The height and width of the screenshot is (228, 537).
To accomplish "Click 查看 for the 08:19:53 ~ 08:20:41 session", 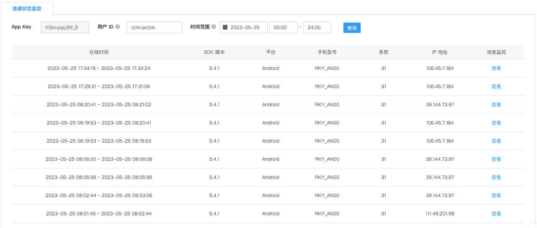I will click(x=496, y=123).
